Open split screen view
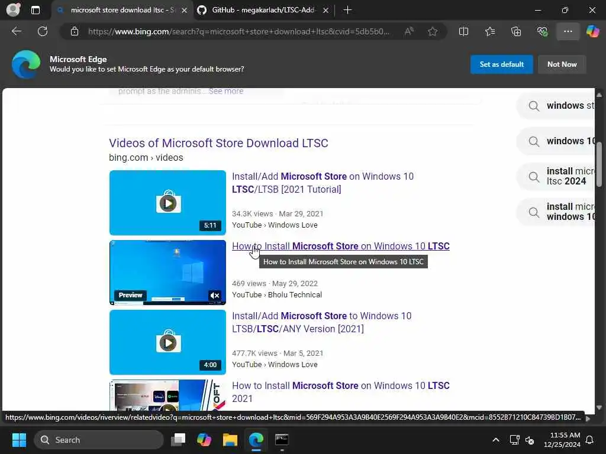Viewport: 606px width, 454px height. [463, 31]
